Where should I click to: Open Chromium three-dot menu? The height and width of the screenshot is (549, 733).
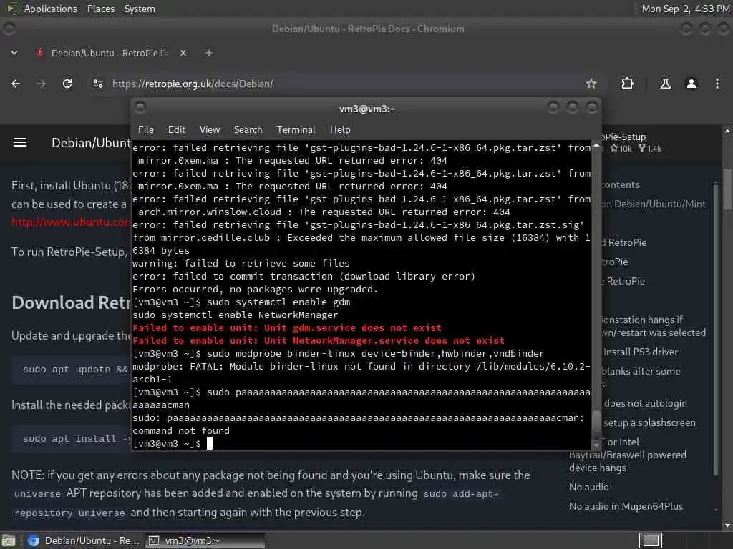(x=717, y=84)
